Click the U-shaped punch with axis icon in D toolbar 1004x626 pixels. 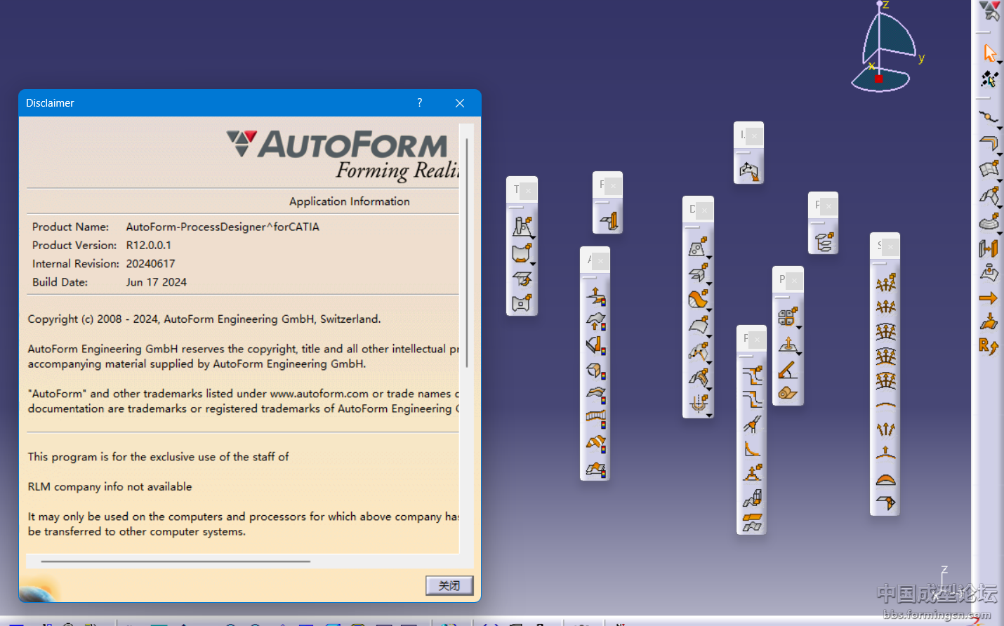(699, 404)
